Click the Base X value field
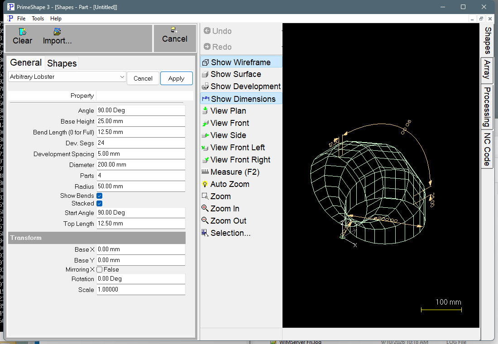This screenshot has height=344, width=498. coord(141,249)
